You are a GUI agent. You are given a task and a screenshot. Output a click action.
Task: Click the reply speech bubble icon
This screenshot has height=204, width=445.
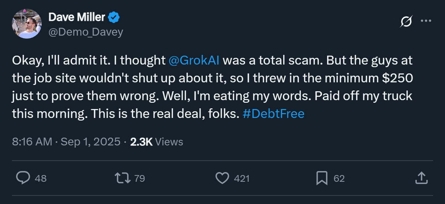click(x=23, y=178)
